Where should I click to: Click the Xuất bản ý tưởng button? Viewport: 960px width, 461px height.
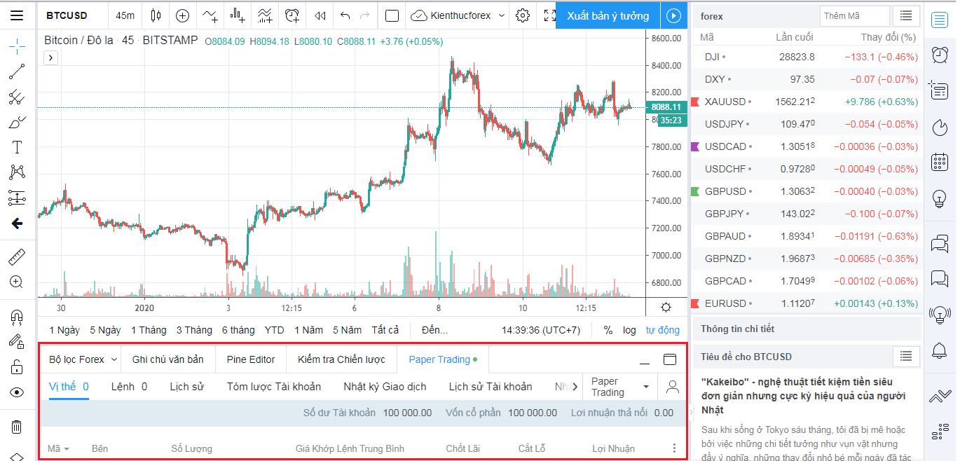pyautogui.click(x=608, y=15)
